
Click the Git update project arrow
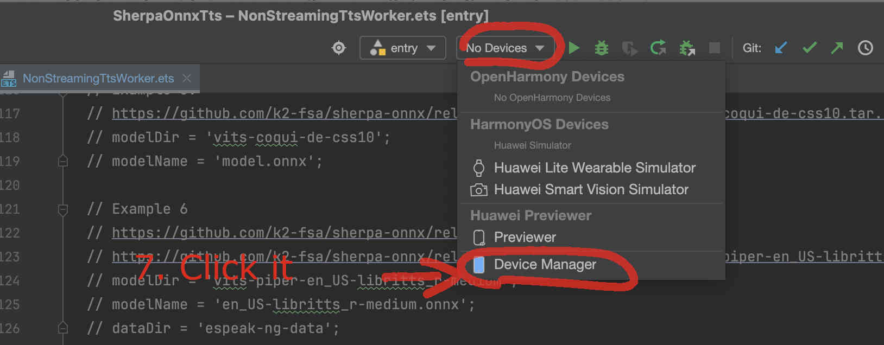pos(781,48)
